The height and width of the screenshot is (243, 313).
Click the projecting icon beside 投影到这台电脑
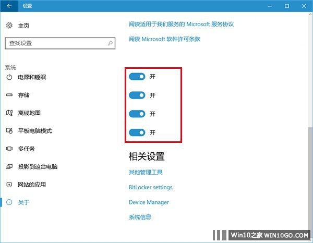pyautogui.click(x=9, y=166)
